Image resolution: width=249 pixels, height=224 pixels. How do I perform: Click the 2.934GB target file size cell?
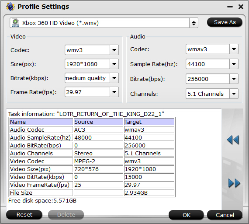click(x=149, y=192)
